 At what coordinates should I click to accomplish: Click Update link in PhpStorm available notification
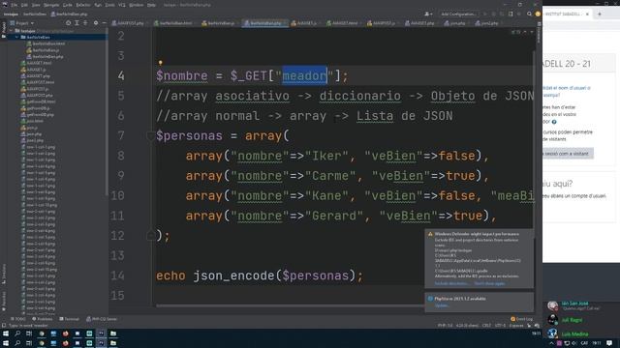(442, 305)
